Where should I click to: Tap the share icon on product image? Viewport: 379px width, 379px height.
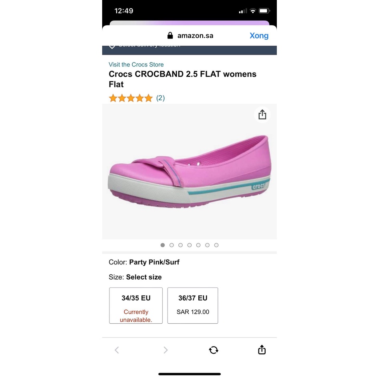coord(262,115)
